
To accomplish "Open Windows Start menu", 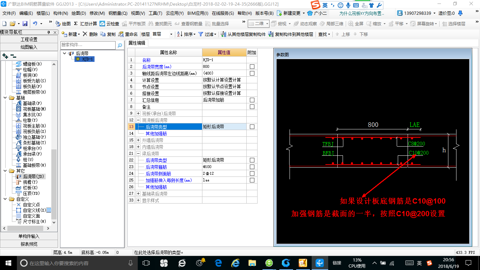I will (8, 263).
